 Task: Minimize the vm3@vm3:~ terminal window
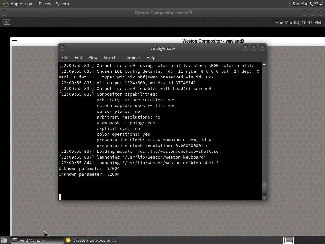[245, 48]
